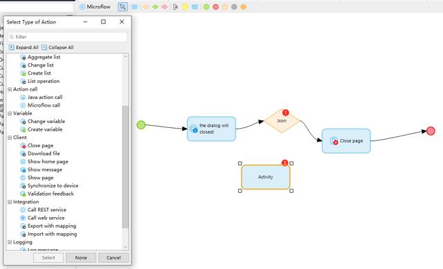Click the grayed Select button
The width and height of the screenshot is (443, 269).
48,258
